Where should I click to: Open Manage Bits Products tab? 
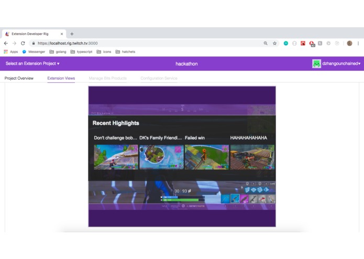(x=108, y=78)
